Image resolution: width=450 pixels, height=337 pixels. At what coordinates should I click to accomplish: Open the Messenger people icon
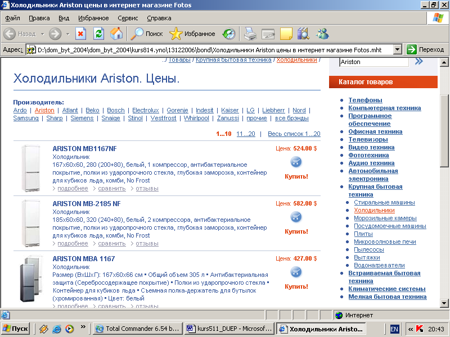tap(322, 34)
